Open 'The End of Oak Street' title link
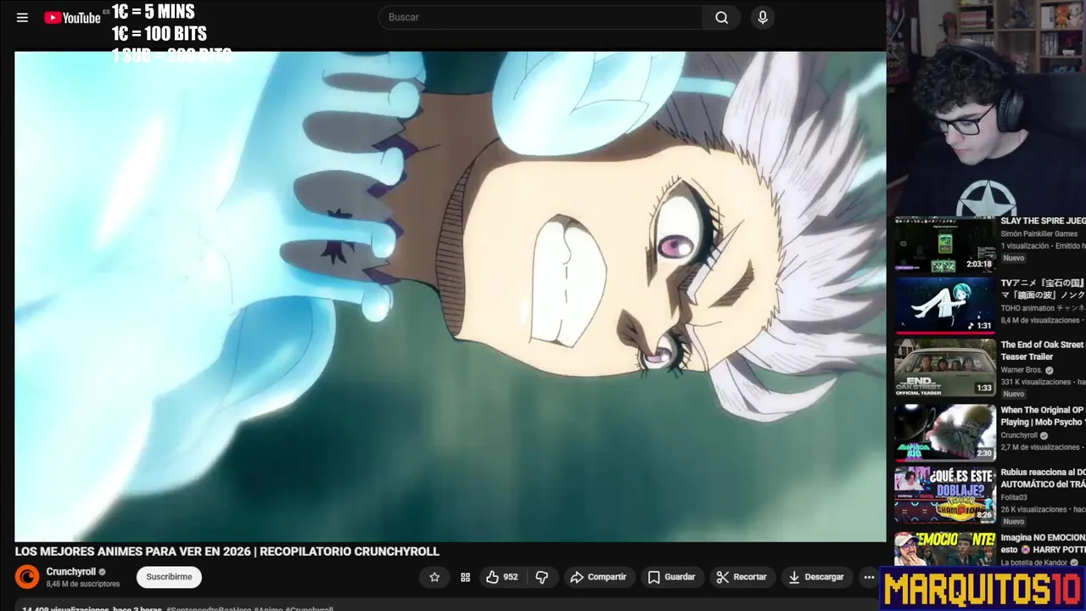Viewport: 1086px width, 611px height. [x=1043, y=350]
